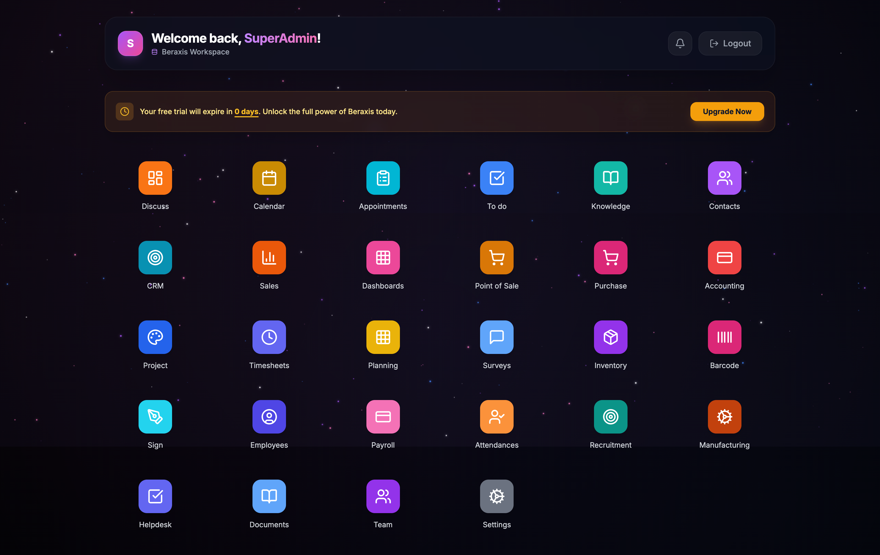Launch the Appointments app icon

click(x=383, y=178)
